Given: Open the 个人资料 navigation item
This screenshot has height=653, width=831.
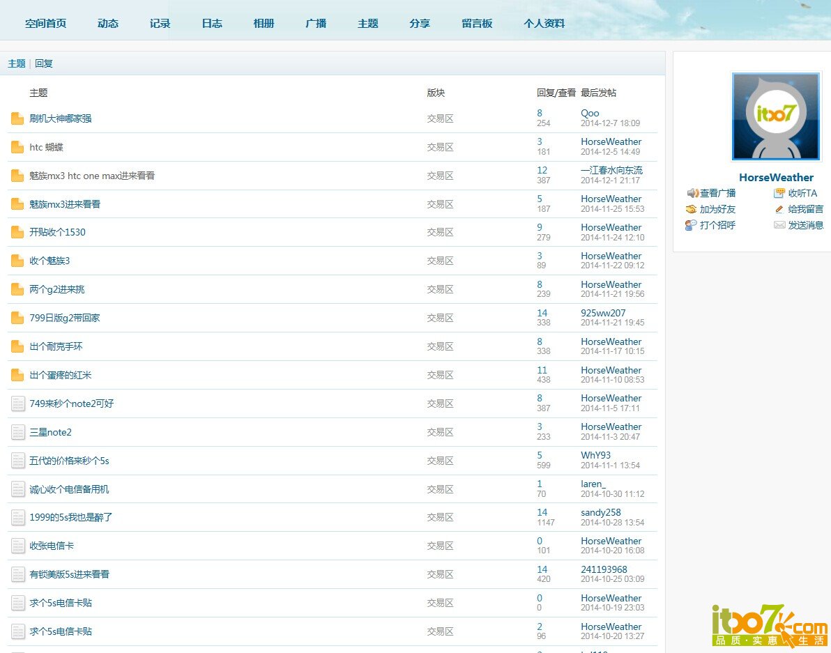Looking at the screenshot, I should coord(544,23).
